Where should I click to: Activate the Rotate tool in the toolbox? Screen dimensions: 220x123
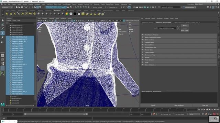point(2,37)
